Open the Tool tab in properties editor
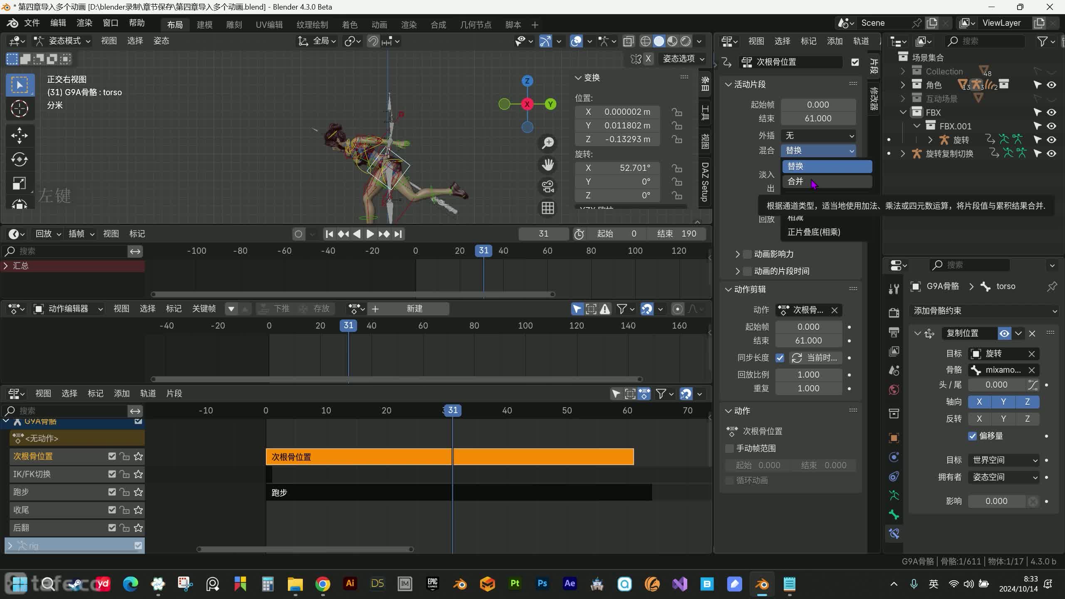 [894, 288]
